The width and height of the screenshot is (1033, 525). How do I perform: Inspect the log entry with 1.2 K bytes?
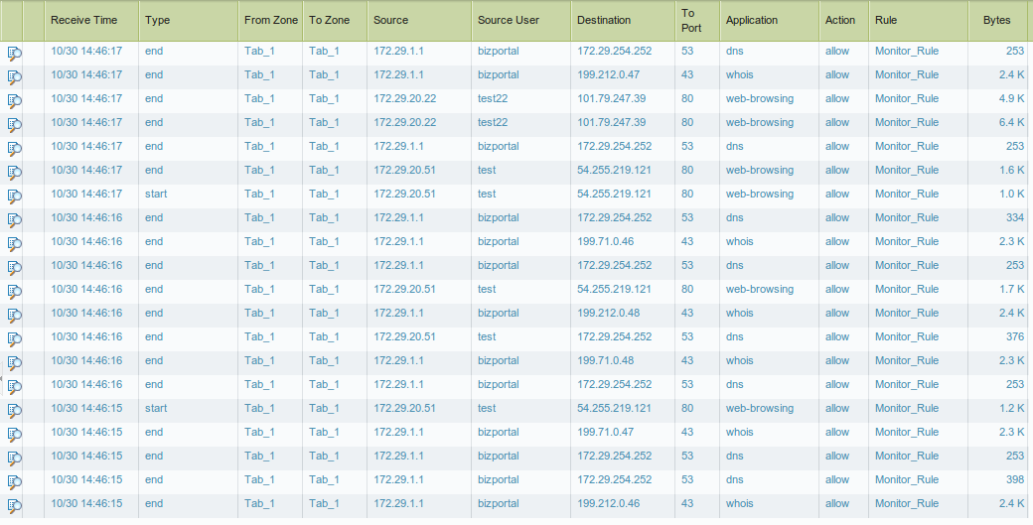coord(14,410)
